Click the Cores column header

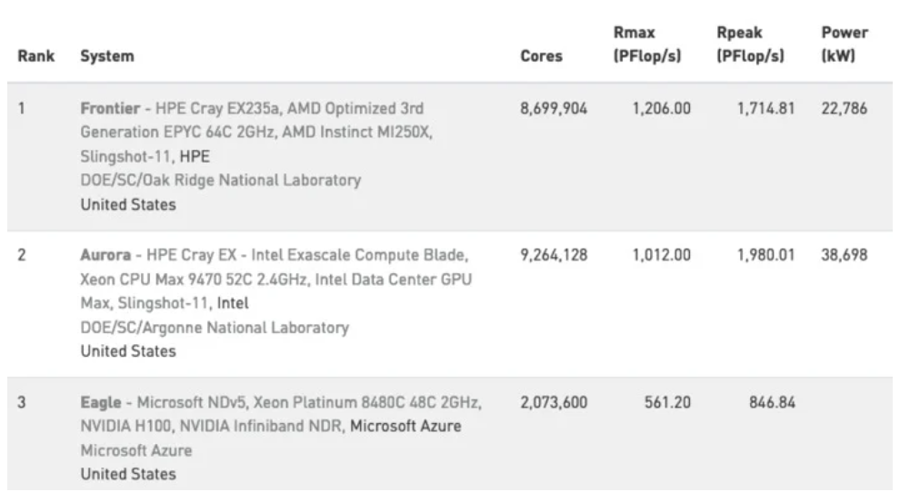[541, 56]
